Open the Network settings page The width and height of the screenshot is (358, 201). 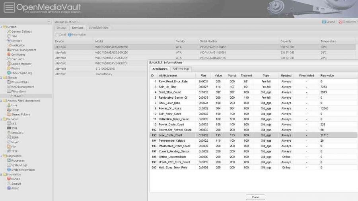(16, 41)
